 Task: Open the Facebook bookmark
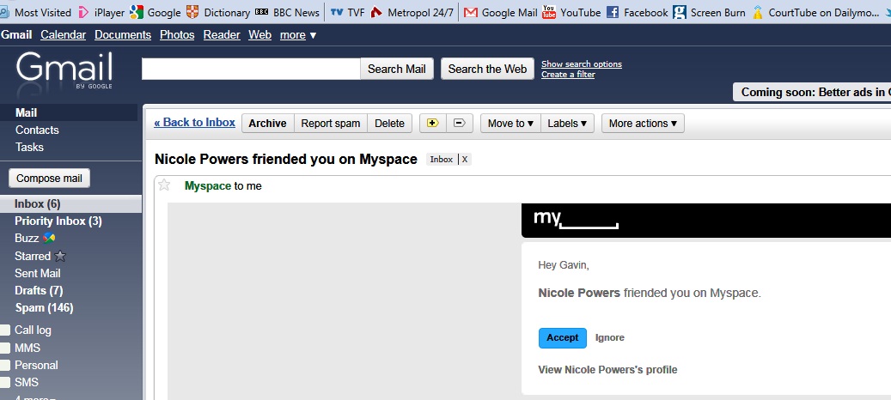[637, 12]
